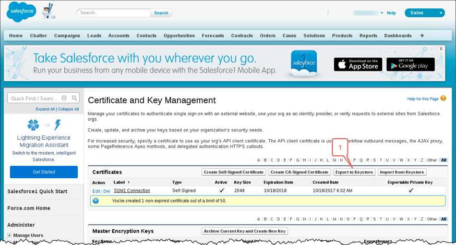Click the Collapse All link
Viewport: 456px width, 245px height.
click(x=68, y=109)
